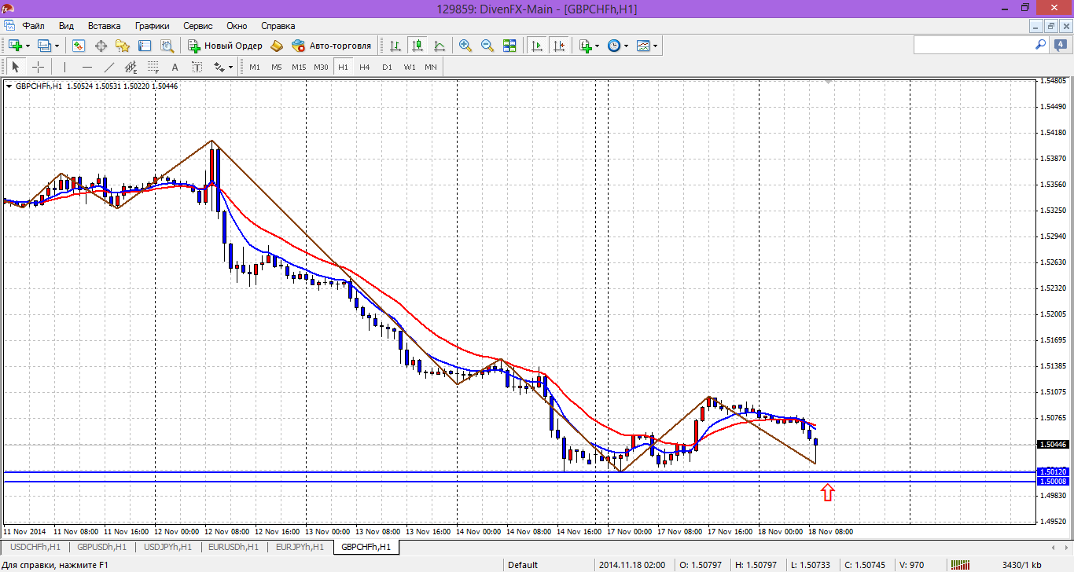Expand the chart periodicity clock dropdown
Screen dimensions: 1074x572
[x=627, y=46]
